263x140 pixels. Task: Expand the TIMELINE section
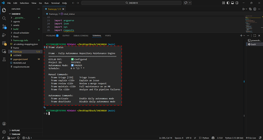click(25, 134)
